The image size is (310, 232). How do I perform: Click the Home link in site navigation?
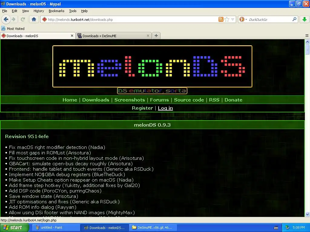click(x=70, y=100)
